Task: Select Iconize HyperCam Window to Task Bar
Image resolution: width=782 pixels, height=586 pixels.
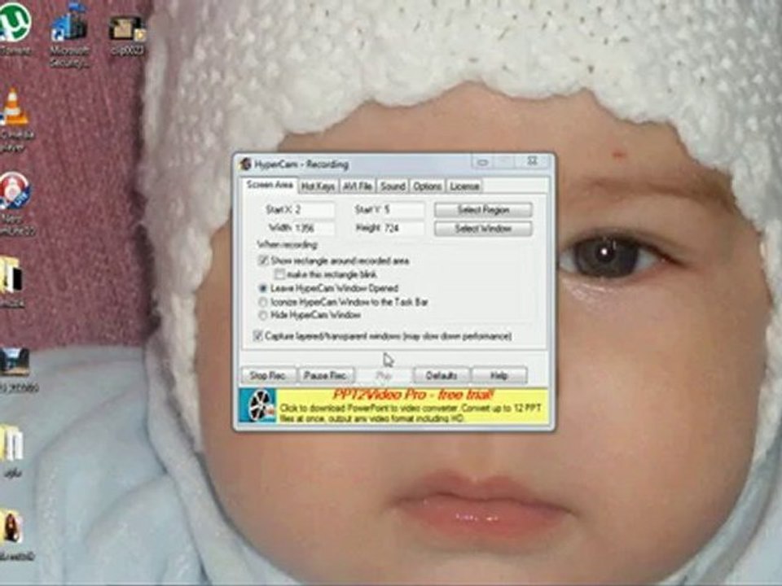Action: pyautogui.click(x=263, y=302)
